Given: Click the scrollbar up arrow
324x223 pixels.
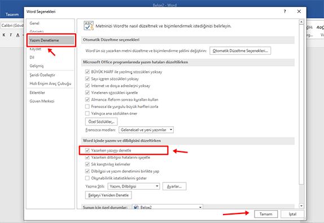Looking at the screenshot, I should (x=301, y=22).
